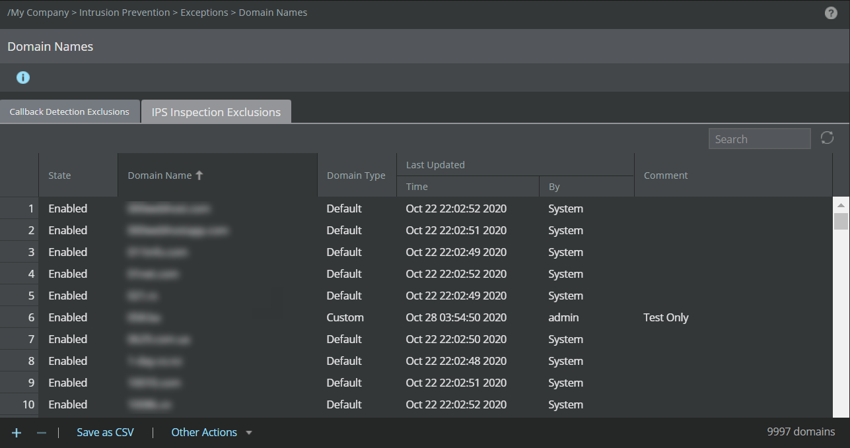Click the Domain Type column header
The width and height of the screenshot is (850, 448).
357,176
